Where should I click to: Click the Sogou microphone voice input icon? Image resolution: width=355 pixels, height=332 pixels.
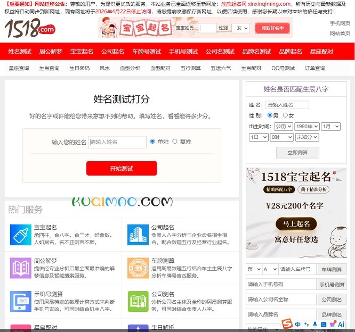coord(315,325)
